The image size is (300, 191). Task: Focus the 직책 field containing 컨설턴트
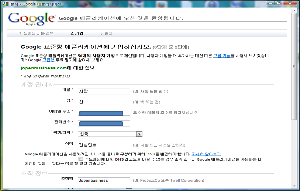pyautogui.click(x=104, y=145)
